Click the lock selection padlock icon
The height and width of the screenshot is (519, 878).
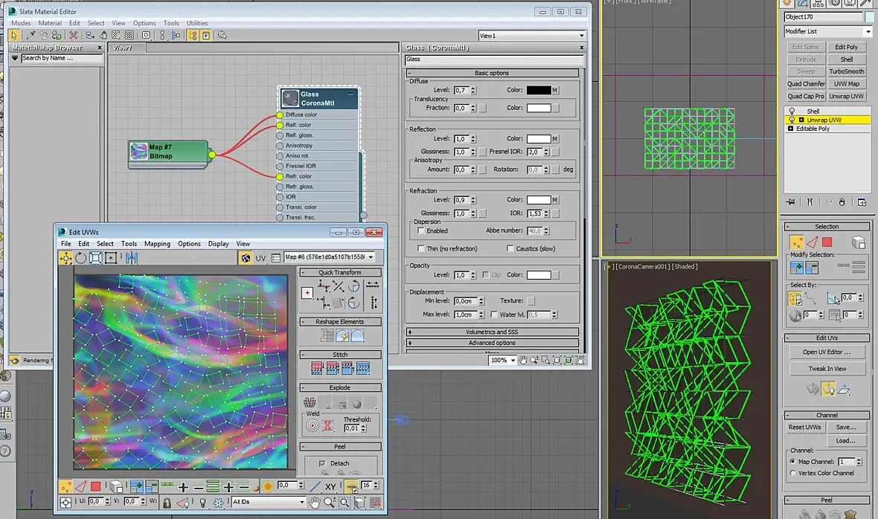167,503
